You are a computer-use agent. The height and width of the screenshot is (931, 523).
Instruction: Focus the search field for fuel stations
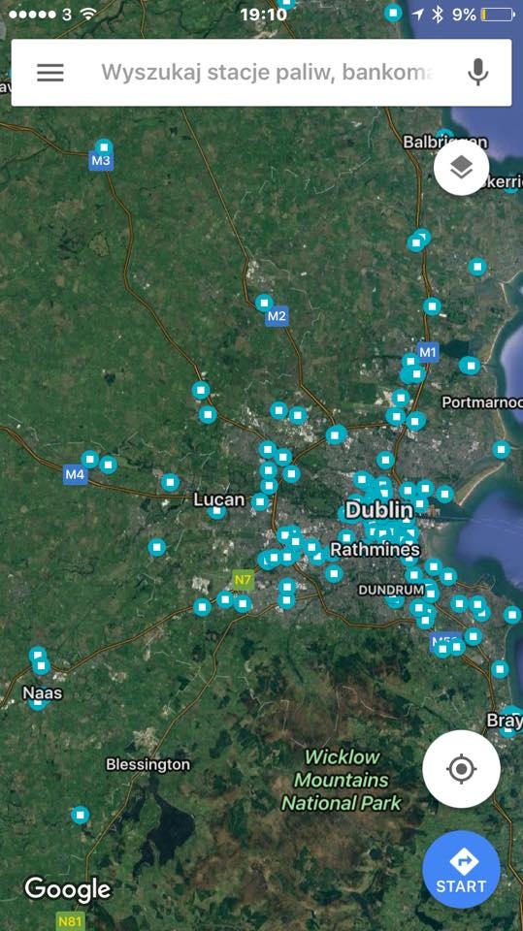coord(268,73)
